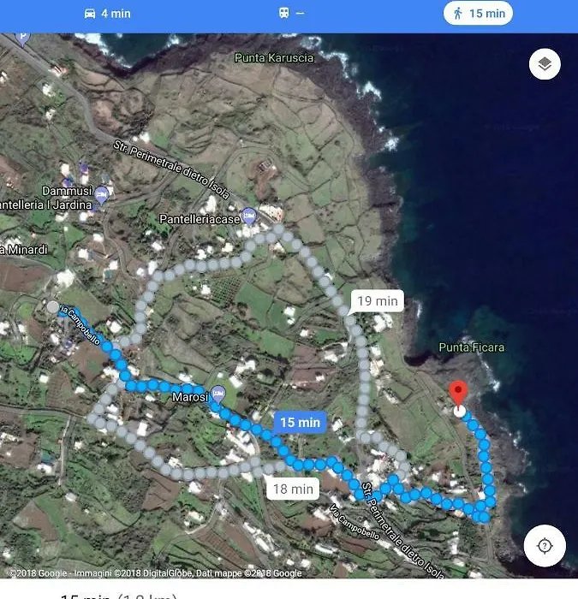Viewport: 578px width, 599px height.
Task: Tap the white destination endpoint circle
Action: pos(460,412)
